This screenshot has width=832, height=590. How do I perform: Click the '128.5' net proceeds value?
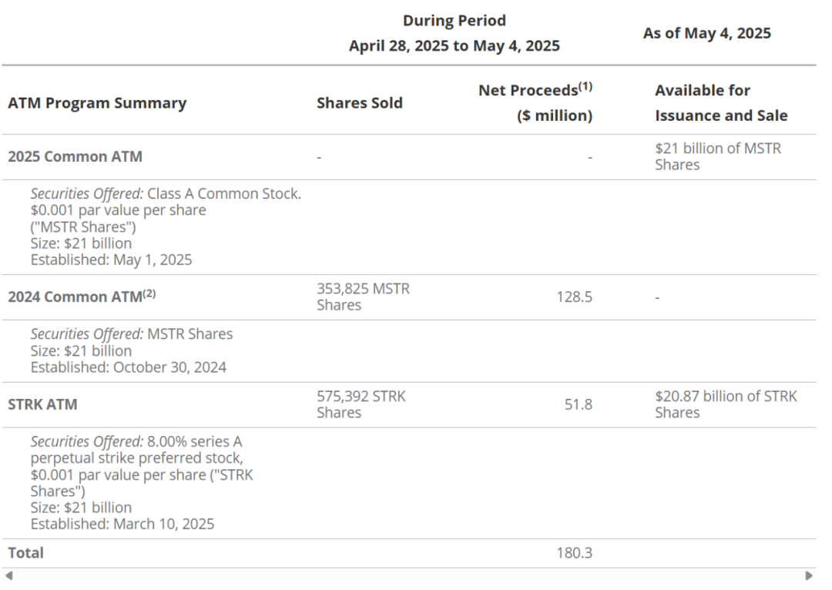click(574, 297)
